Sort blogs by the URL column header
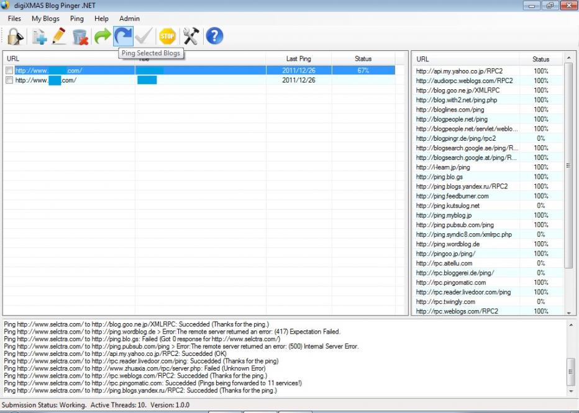Viewport: 579px width, 413px height. [x=69, y=59]
